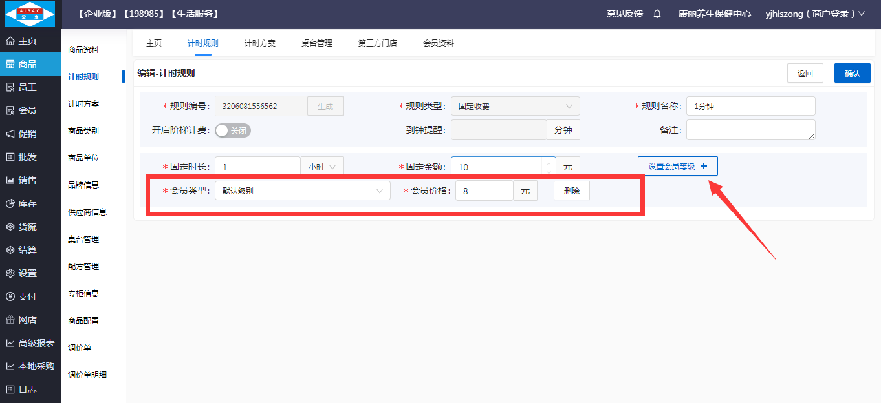This screenshot has width=881, height=403.
Task: Open 货流 section in sidebar
Action: pos(30,227)
